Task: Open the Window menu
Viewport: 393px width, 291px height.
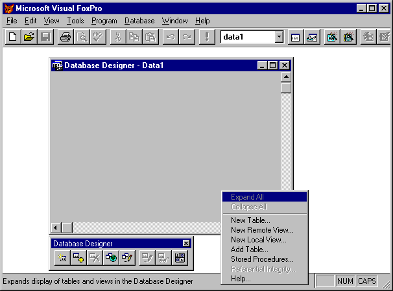Action: (174, 21)
